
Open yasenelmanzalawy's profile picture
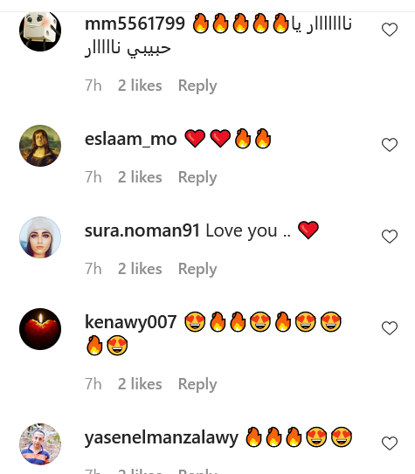[x=40, y=444]
